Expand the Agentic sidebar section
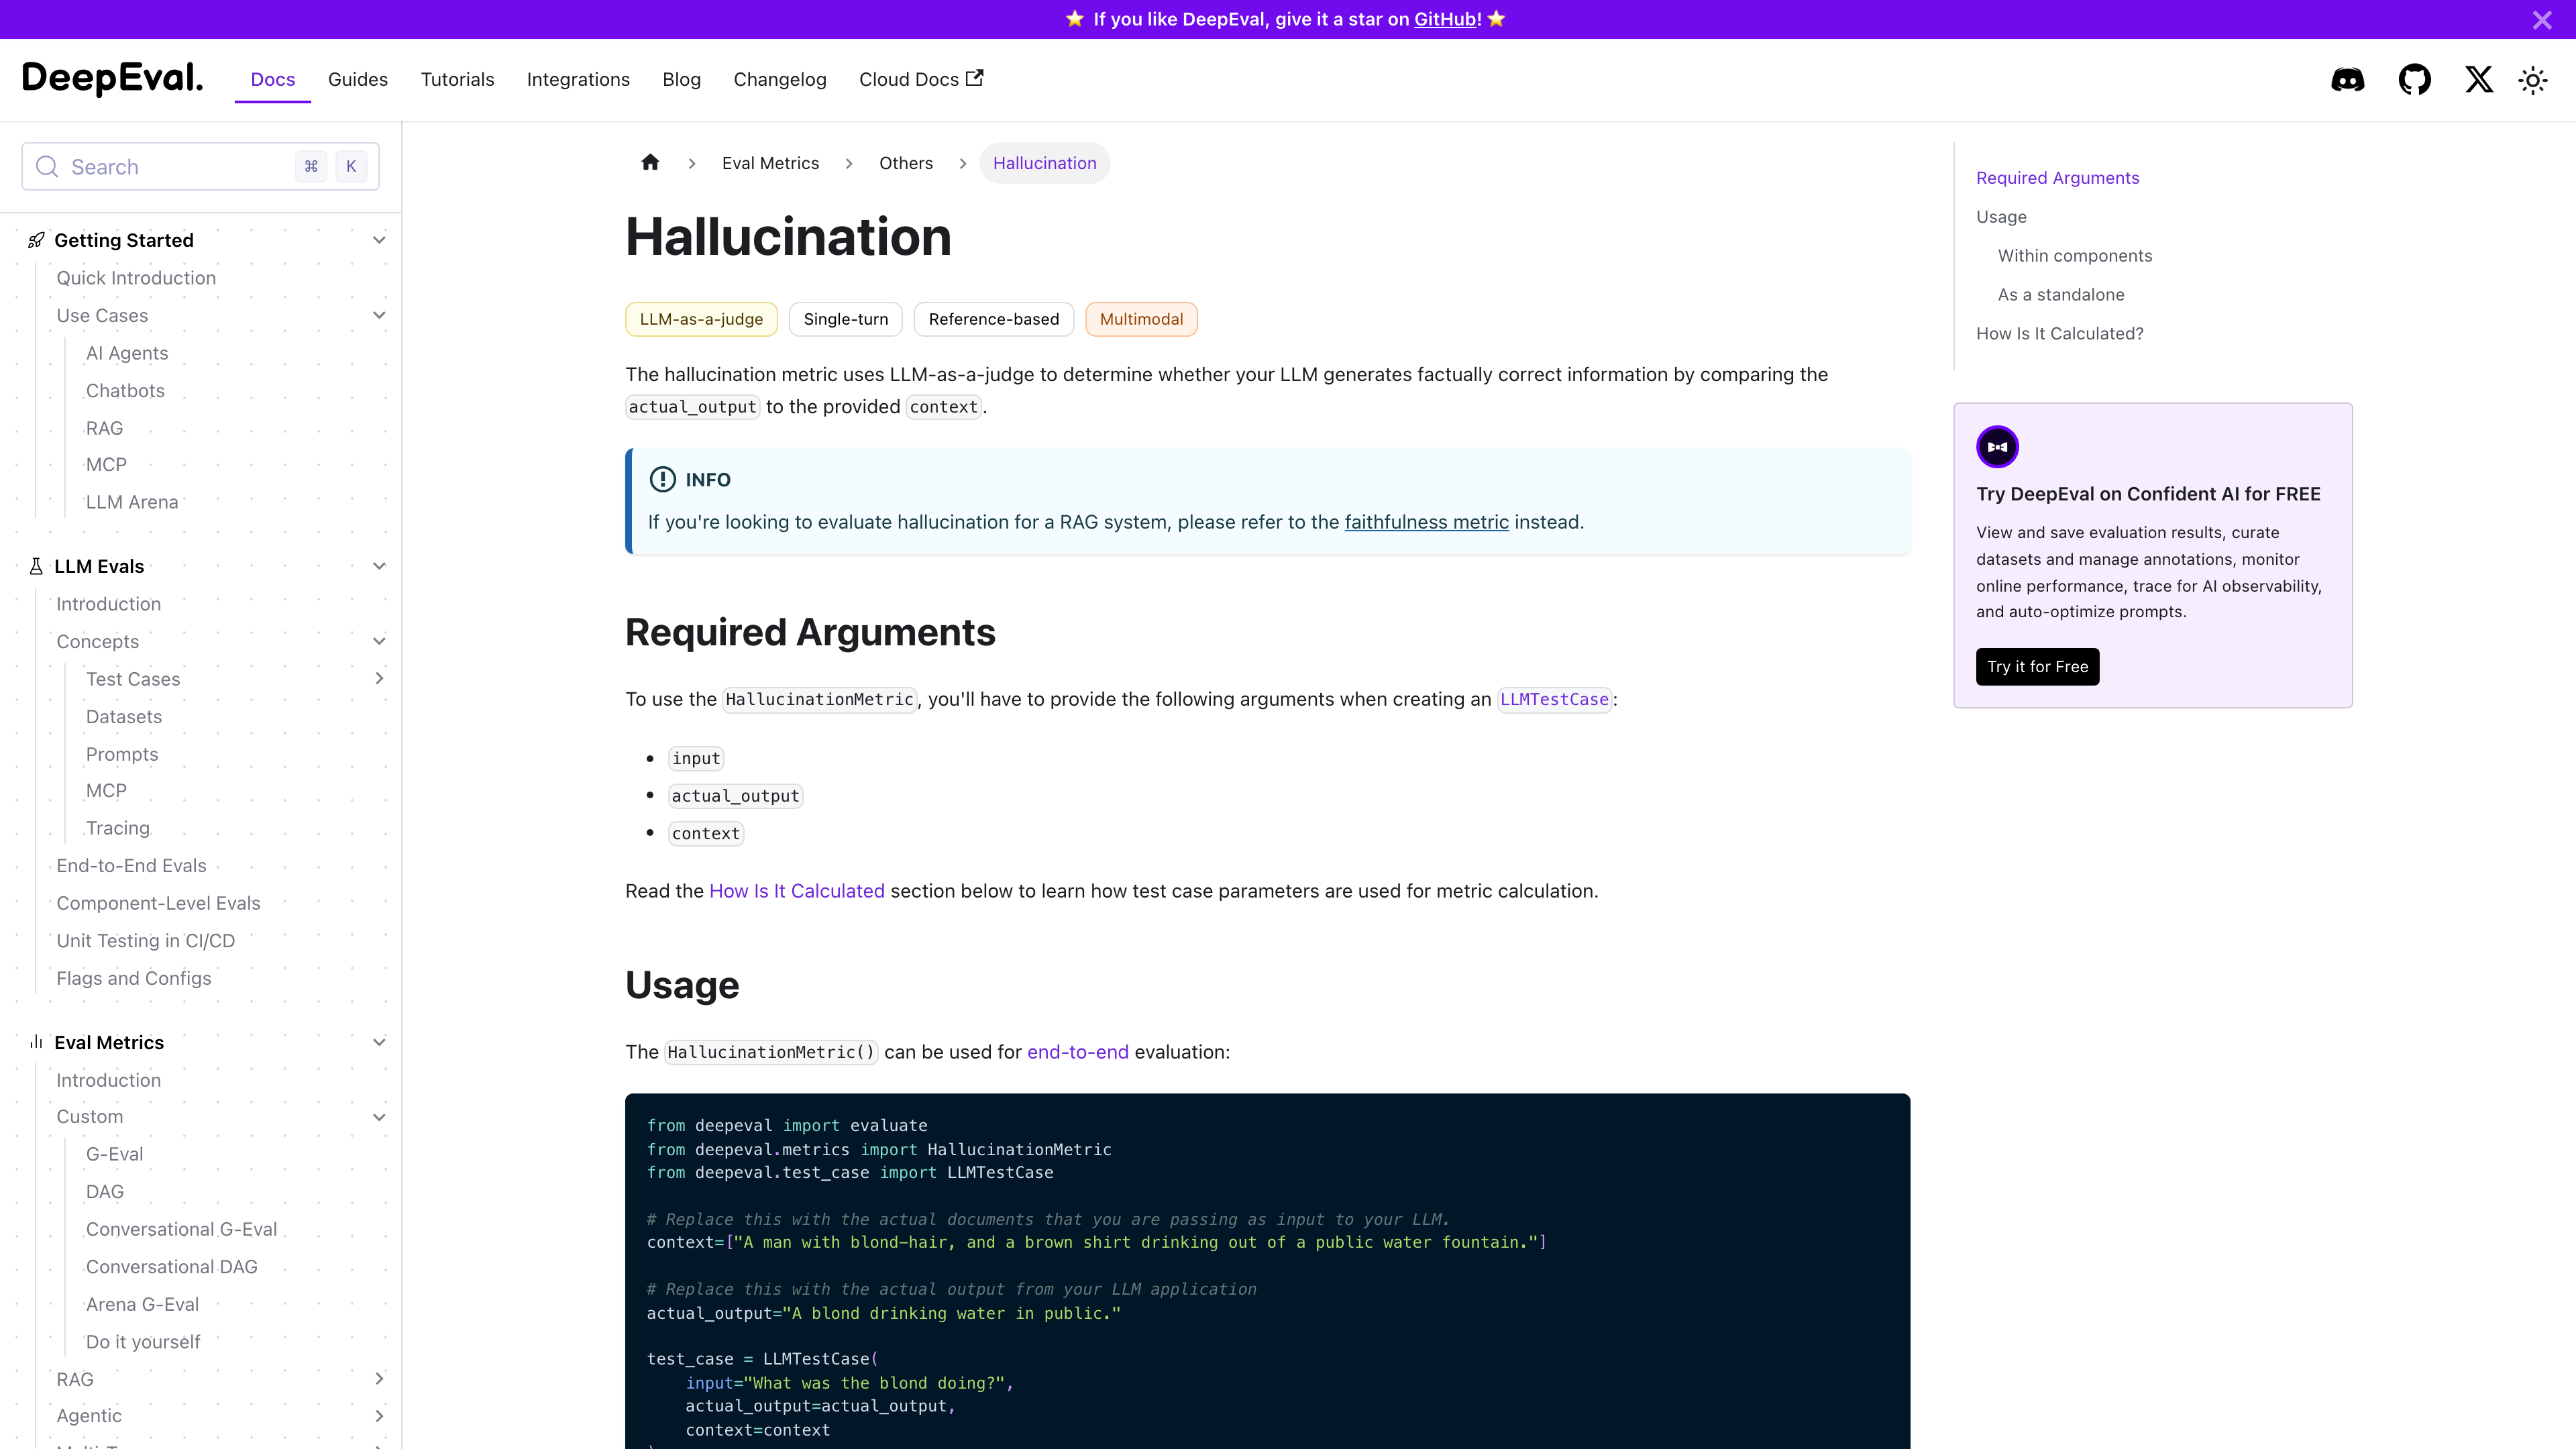Screen dimensions: 2576x1449 pos(379,1416)
